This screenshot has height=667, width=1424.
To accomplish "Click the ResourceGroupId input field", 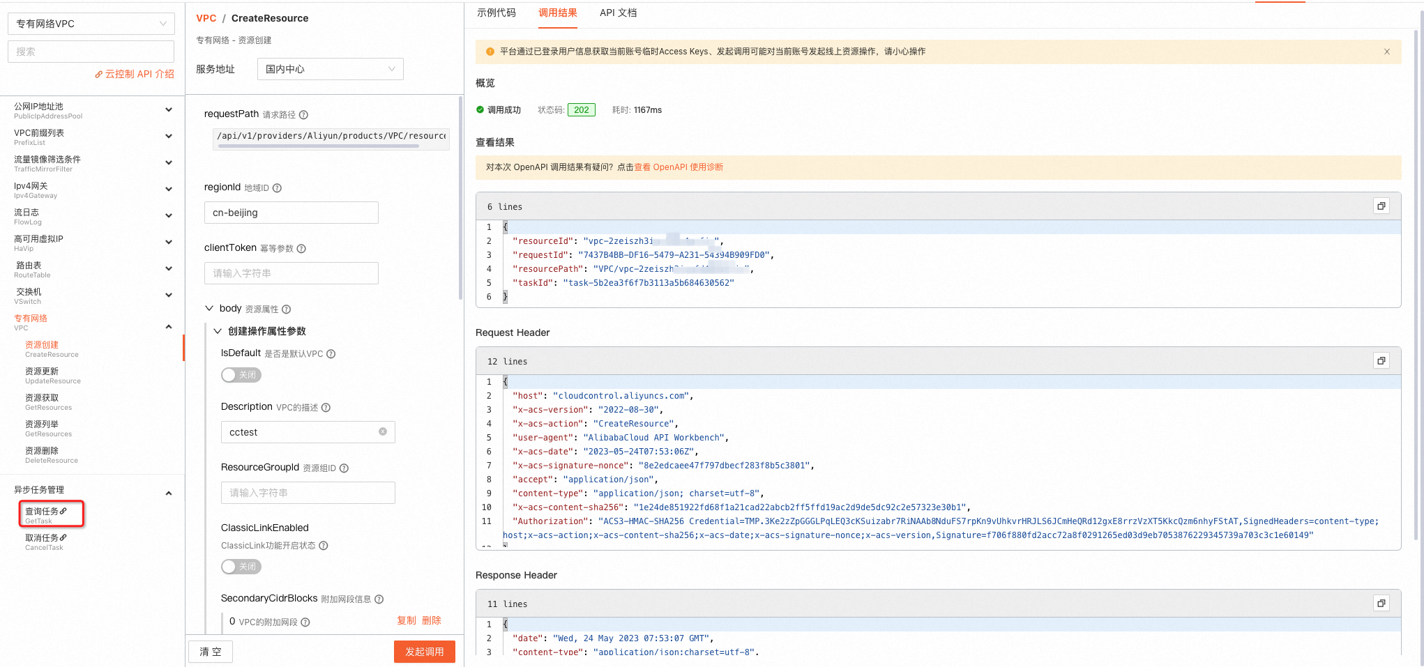I will pyautogui.click(x=308, y=493).
